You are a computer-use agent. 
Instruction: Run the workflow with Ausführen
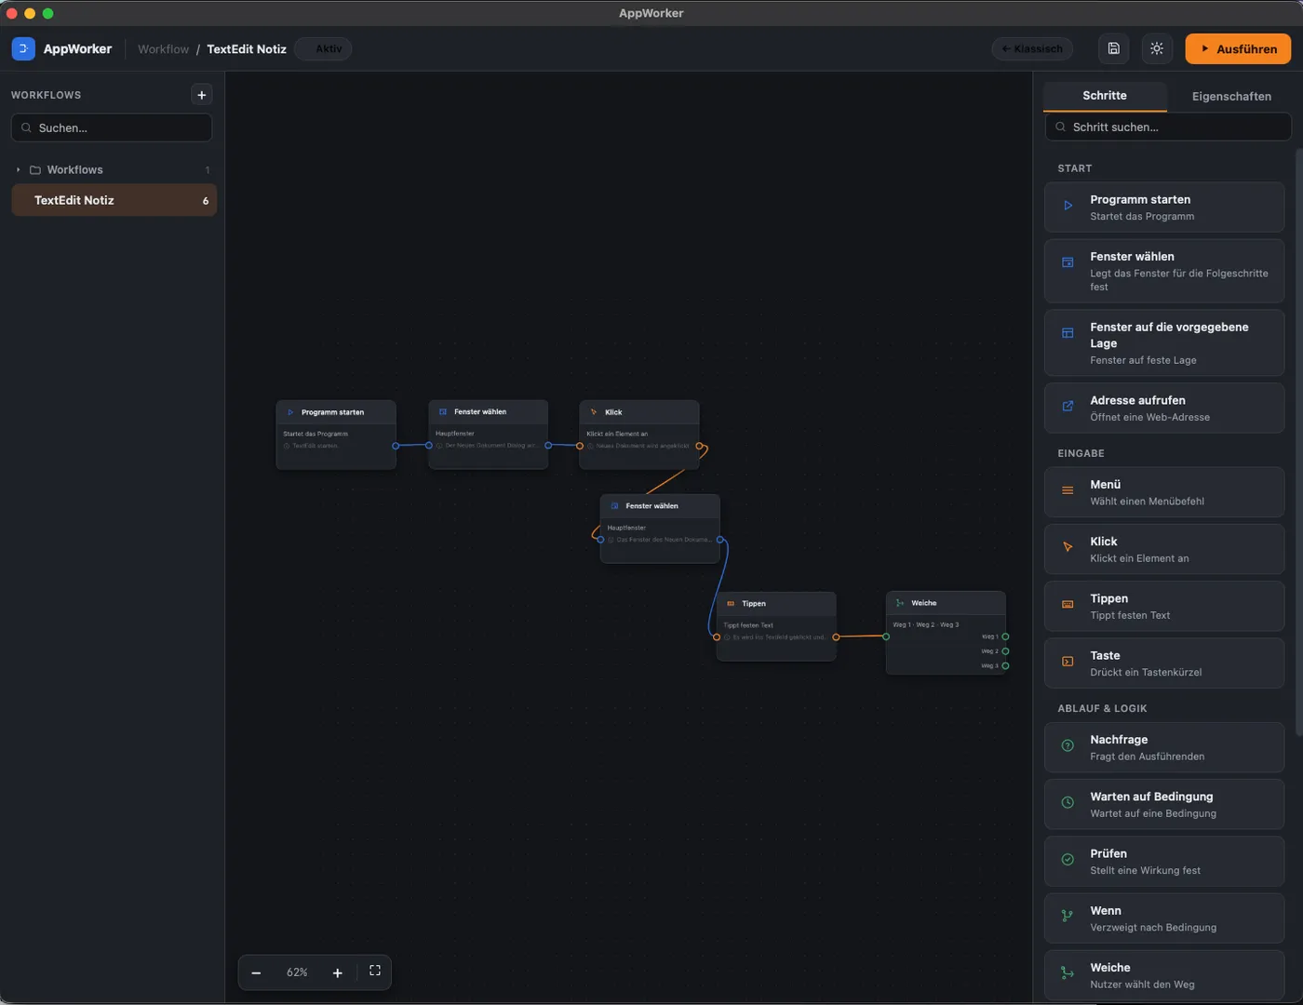pos(1238,48)
